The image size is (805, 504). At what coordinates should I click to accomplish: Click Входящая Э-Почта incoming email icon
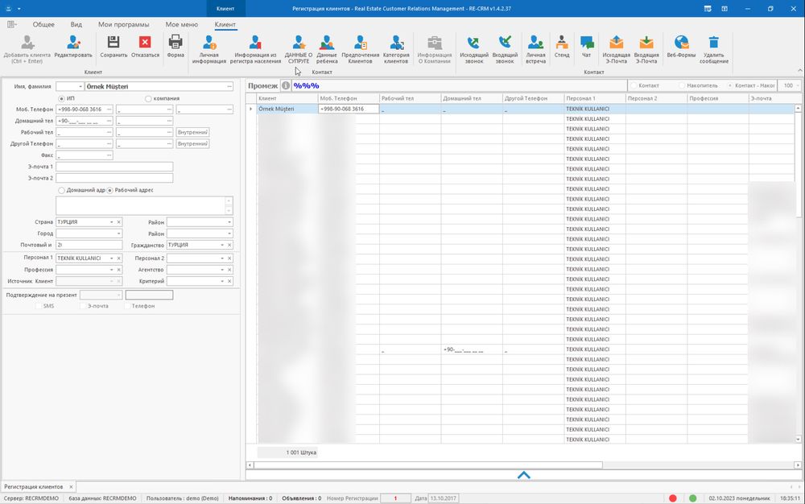click(646, 43)
